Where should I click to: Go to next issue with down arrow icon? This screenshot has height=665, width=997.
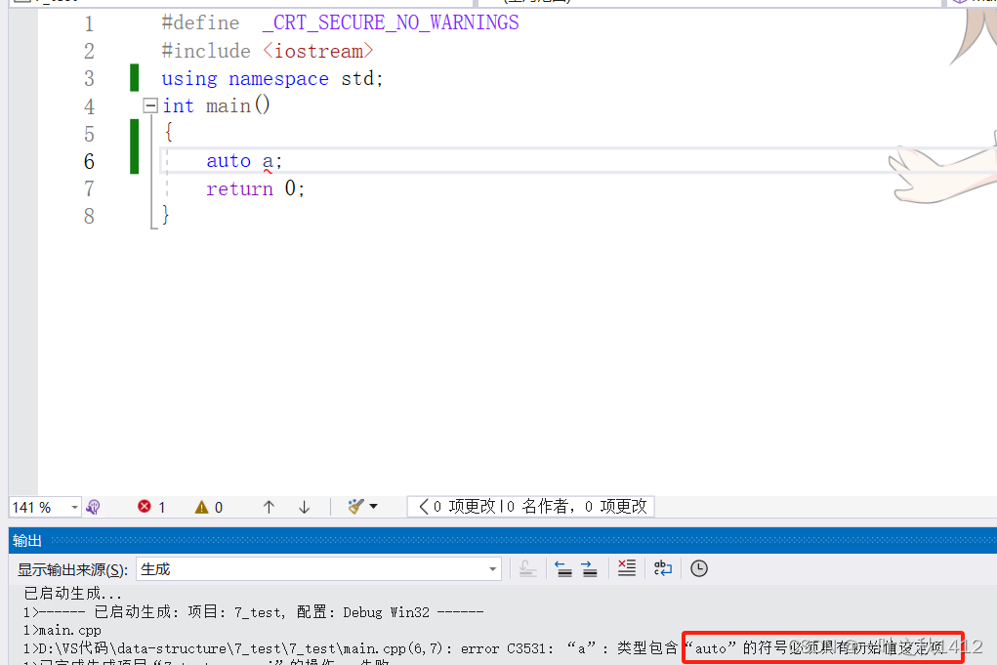tap(304, 506)
